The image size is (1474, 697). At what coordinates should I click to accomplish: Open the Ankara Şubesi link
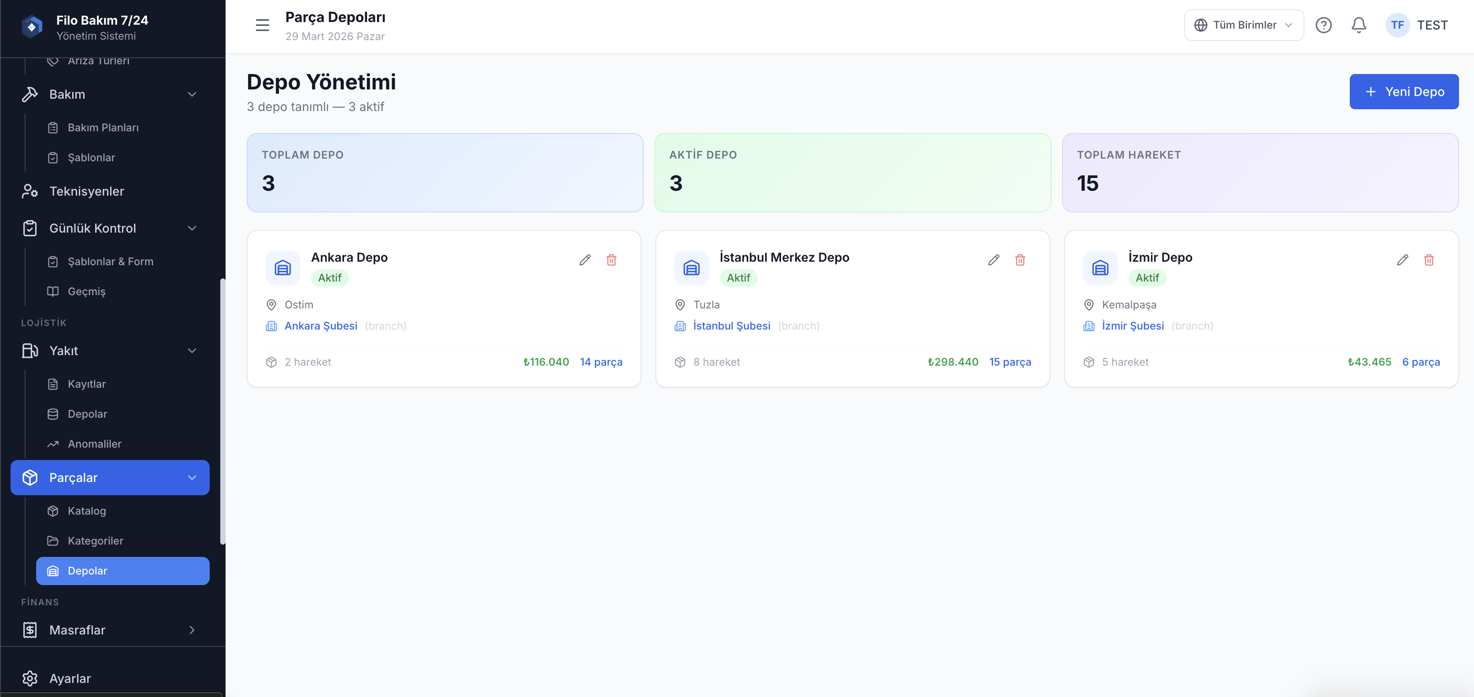coord(320,326)
